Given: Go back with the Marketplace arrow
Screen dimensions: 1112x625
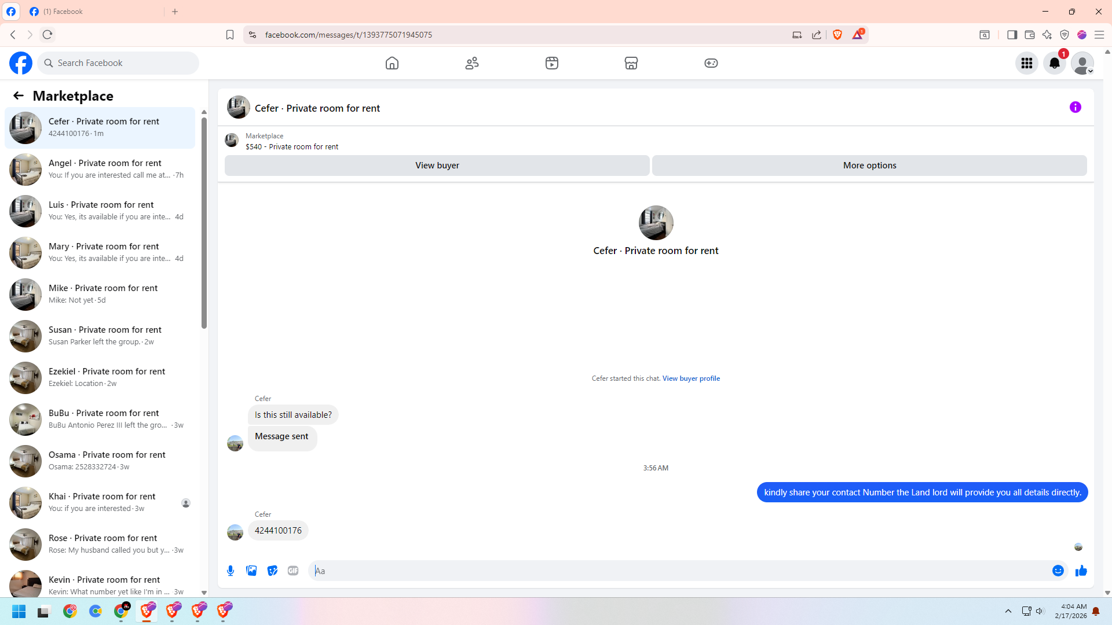Looking at the screenshot, I should tap(19, 95).
